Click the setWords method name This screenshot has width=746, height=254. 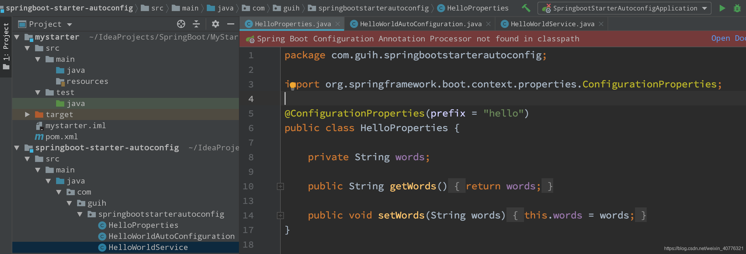point(401,215)
